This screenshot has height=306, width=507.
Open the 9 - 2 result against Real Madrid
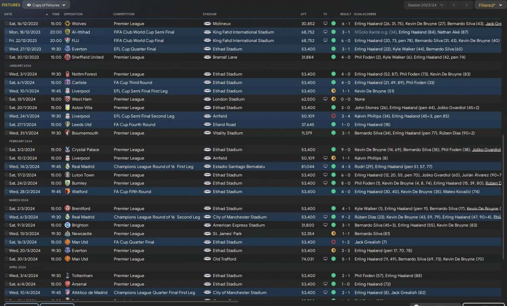346,217
